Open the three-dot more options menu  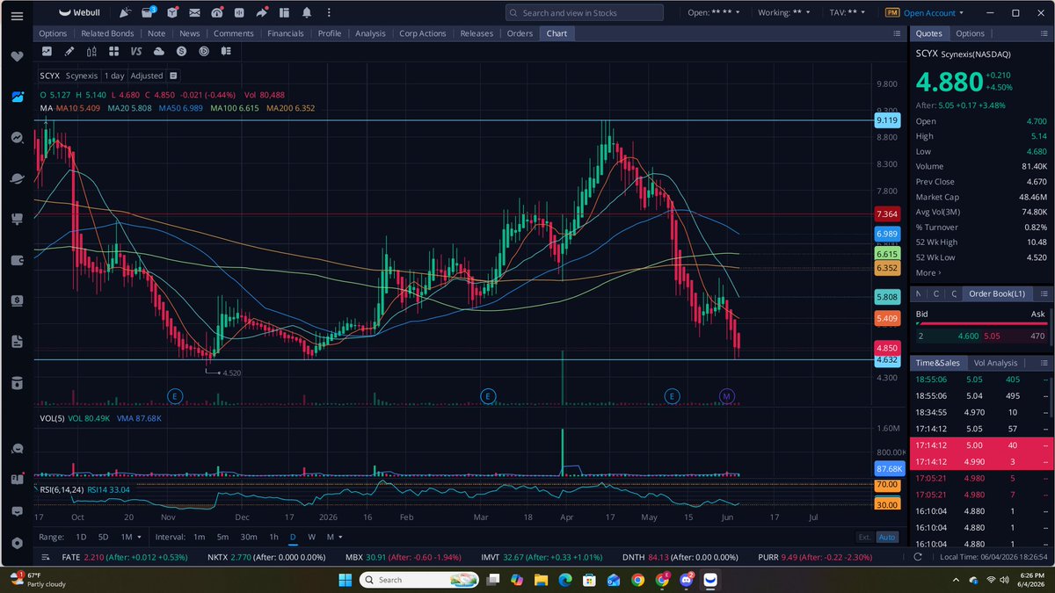tap(329, 13)
